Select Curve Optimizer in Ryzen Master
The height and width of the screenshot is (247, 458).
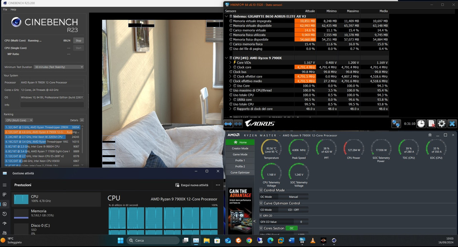pos(240,172)
